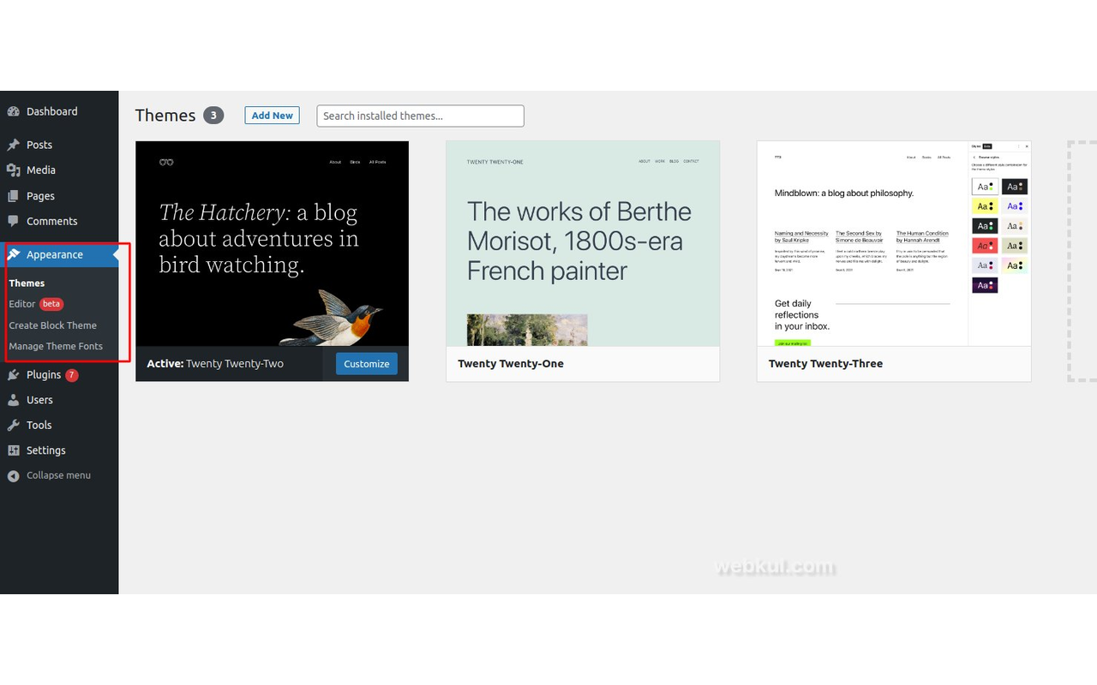Click the Appearance paintbrush icon
Screen dimensions: 1097x685
pyautogui.click(x=13, y=254)
